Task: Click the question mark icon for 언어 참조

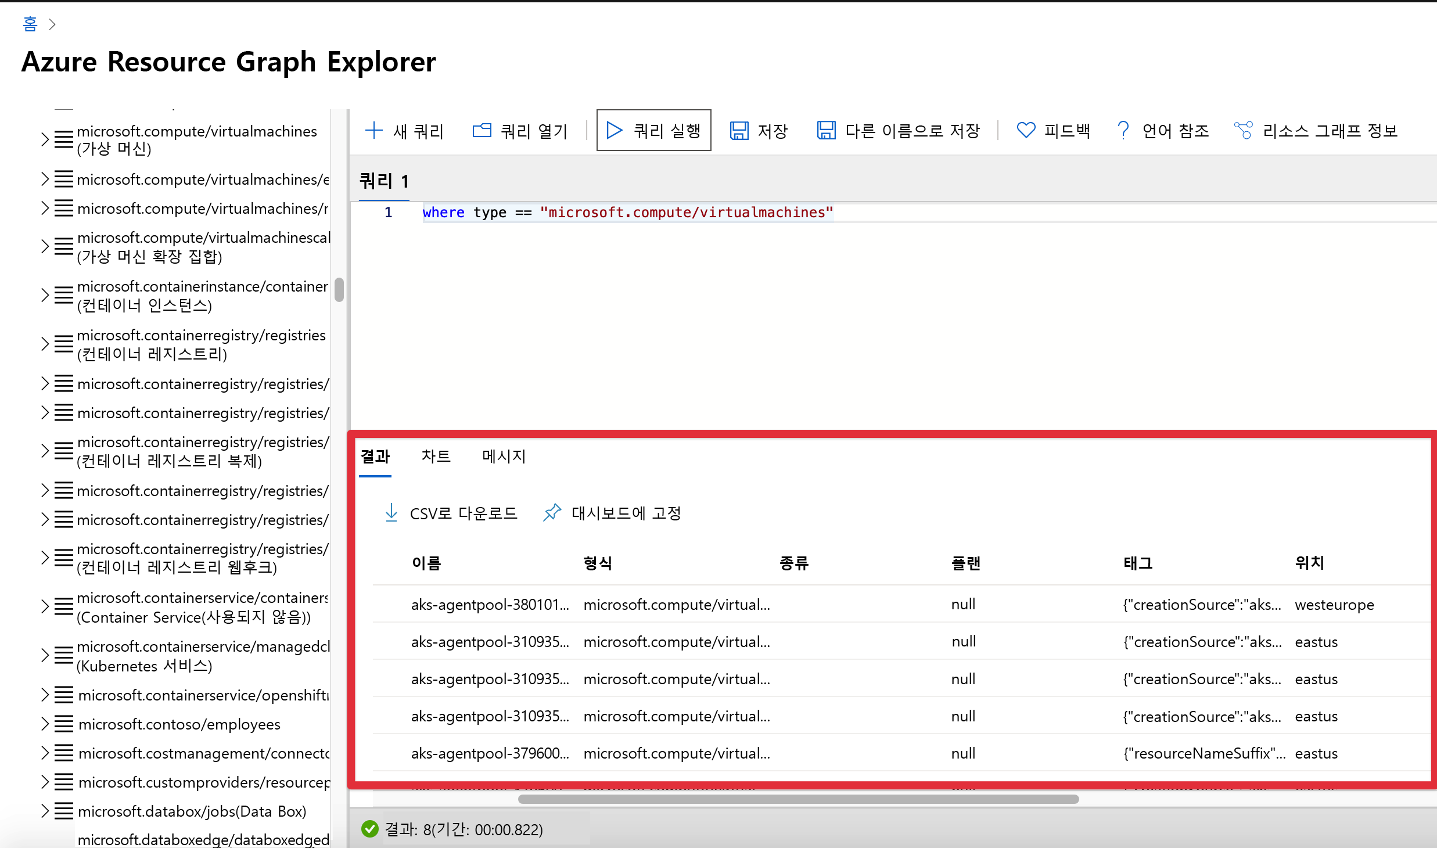Action: tap(1123, 130)
